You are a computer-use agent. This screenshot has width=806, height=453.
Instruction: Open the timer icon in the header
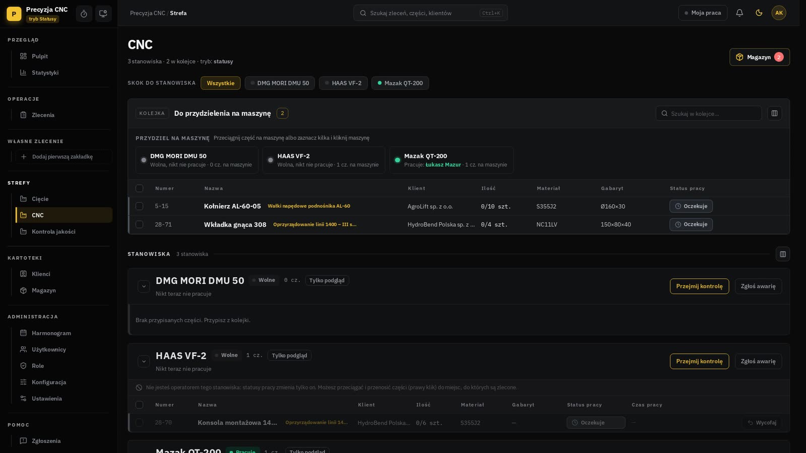click(x=84, y=14)
